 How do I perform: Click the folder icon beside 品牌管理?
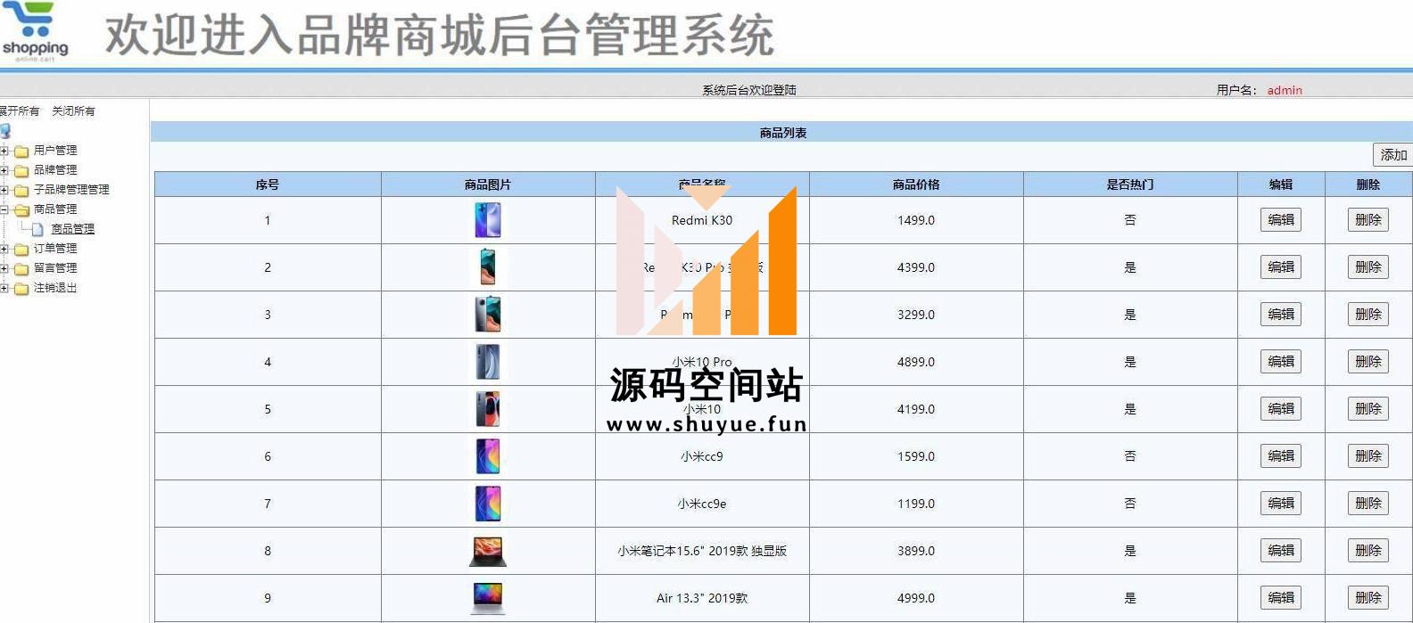(21, 170)
